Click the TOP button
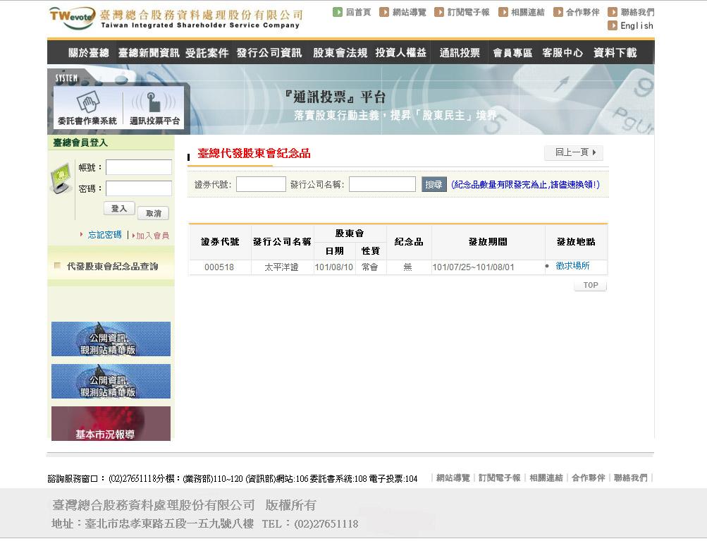The height and width of the screenshot is (558, 707). click(x=591, y=285)
